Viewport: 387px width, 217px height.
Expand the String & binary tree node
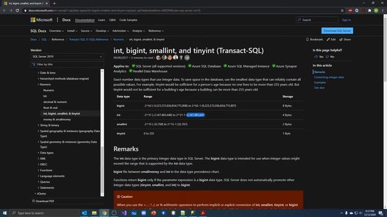[48, 125]
